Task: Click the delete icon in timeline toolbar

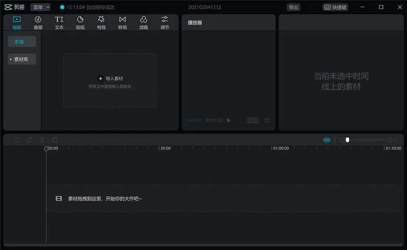Action: point(55,140)
